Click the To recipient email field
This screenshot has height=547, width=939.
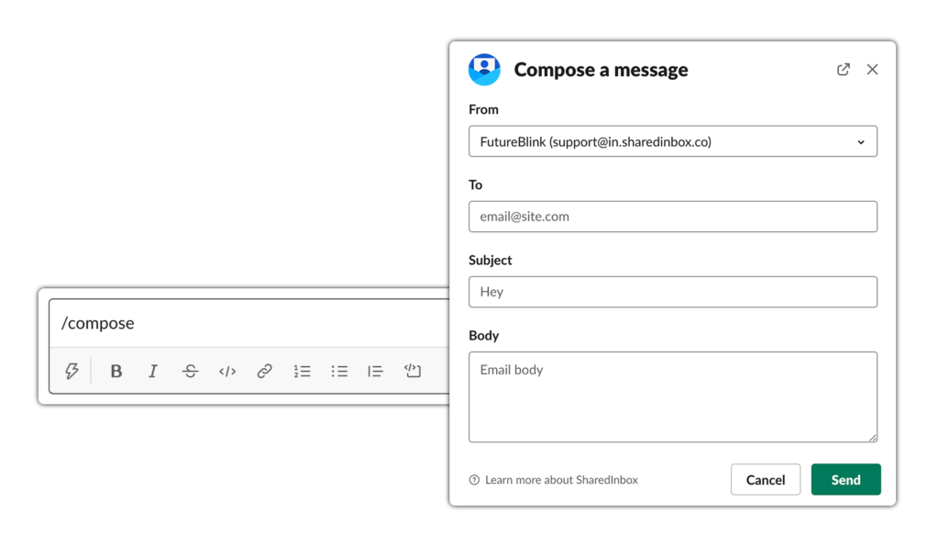point(672,217)
